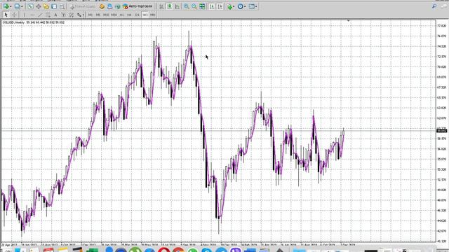449x252 pixels.
Task: Open a new chart window
Action: pyautogui.click(x=6, y=6)
